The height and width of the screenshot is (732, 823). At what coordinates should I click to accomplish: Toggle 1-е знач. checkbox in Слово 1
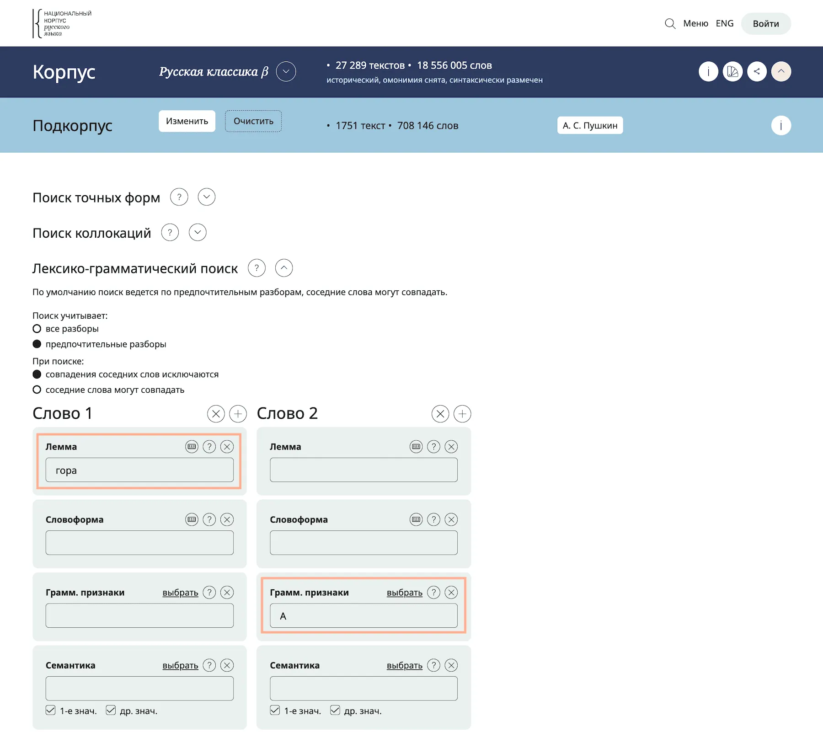tap(50, 711)
